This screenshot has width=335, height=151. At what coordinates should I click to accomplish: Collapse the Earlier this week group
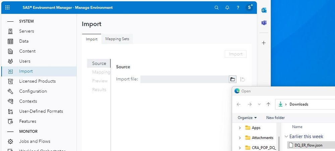286,137
